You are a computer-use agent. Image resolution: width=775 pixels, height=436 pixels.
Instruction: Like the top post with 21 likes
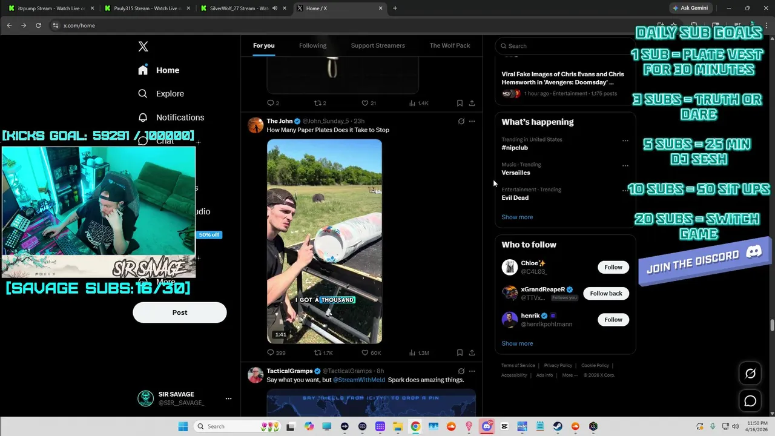coord(369,103)
